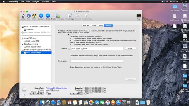Select the OS X Install ESD sidebar volume
The image size is (189, 106).
[36, 41]
